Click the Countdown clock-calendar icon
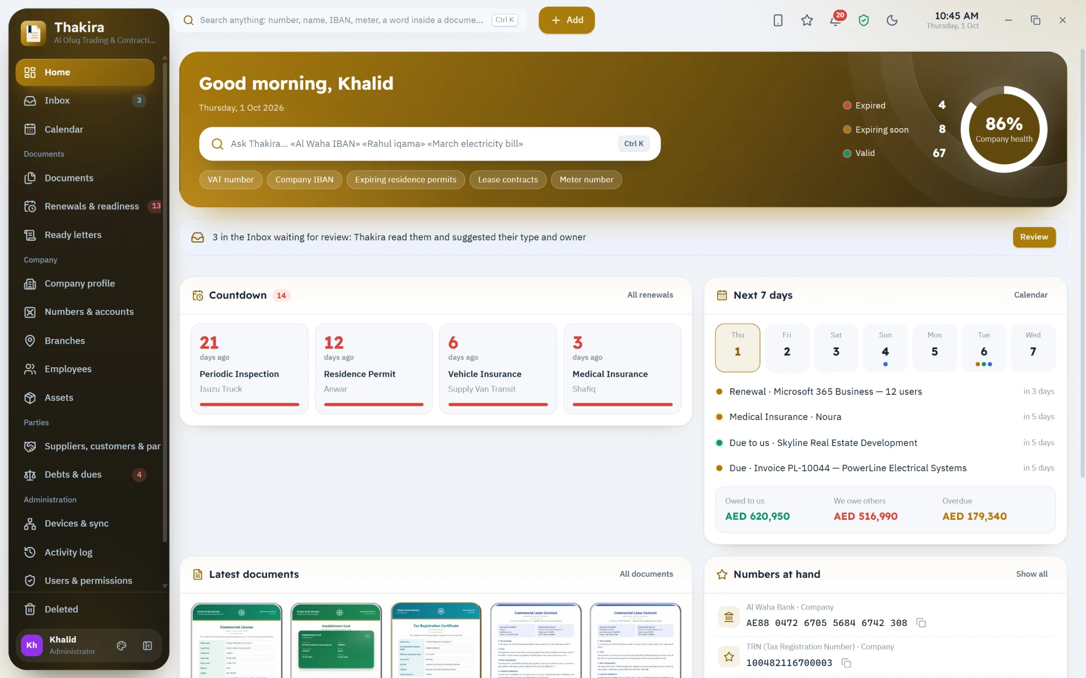 pyautogui.click(x=197, y=295)
